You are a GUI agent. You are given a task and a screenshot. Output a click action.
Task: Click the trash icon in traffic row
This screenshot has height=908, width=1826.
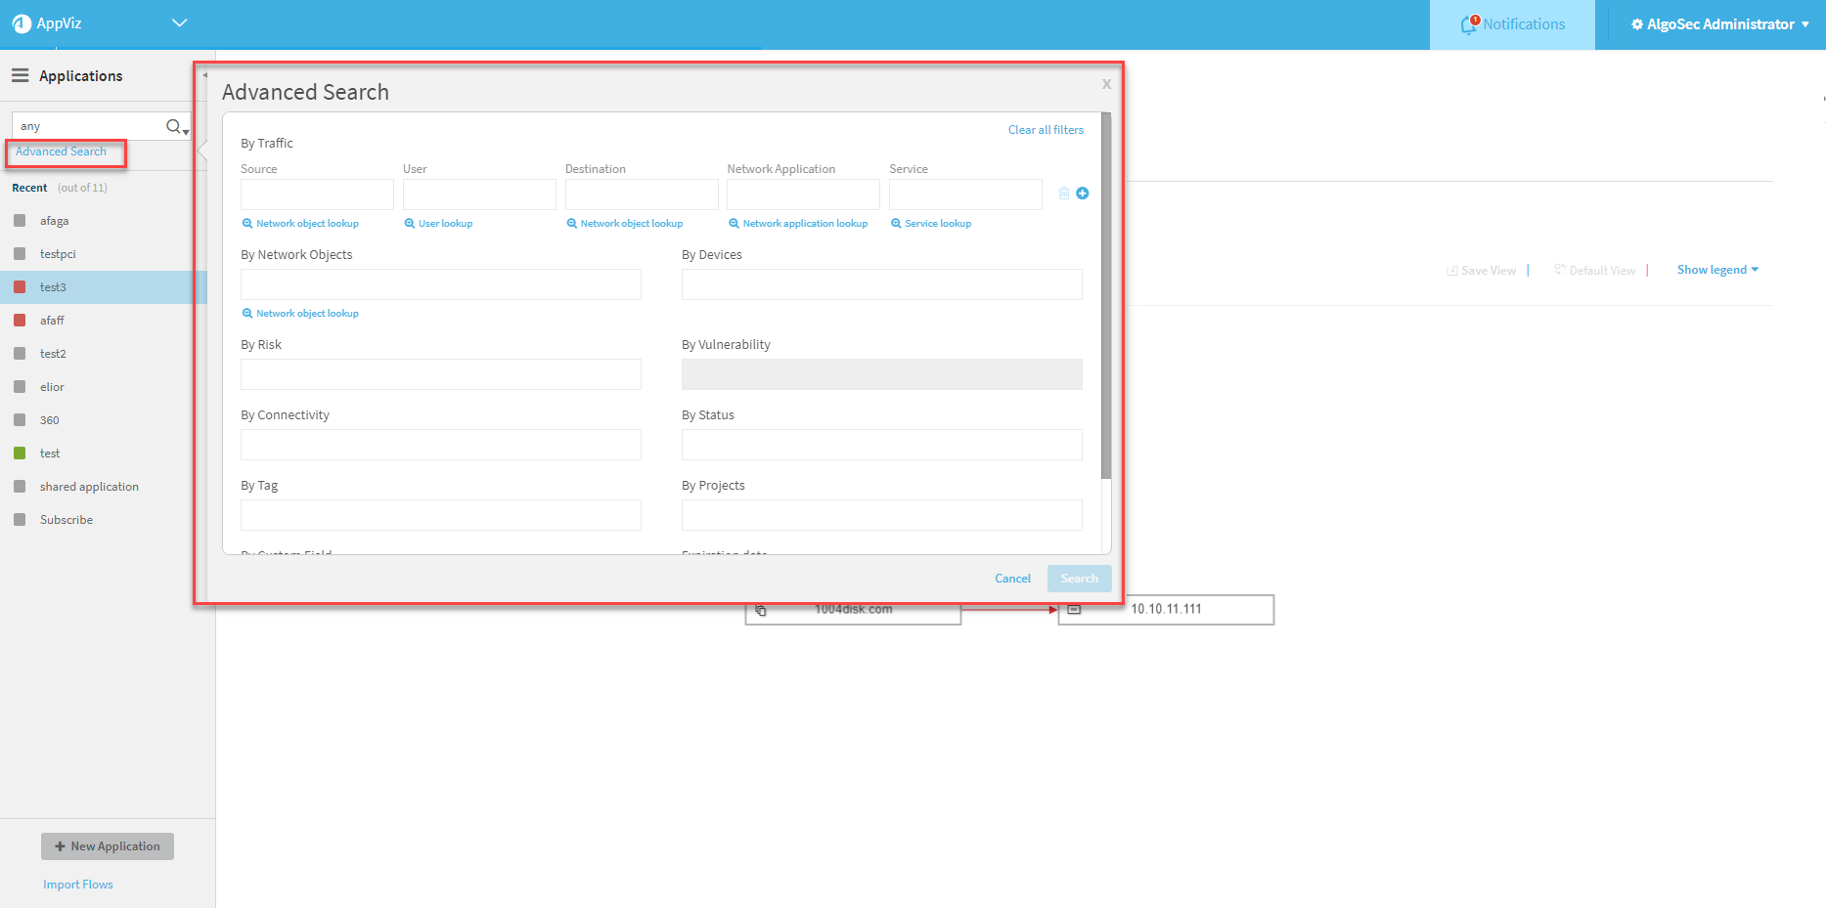coord(1064,194)
